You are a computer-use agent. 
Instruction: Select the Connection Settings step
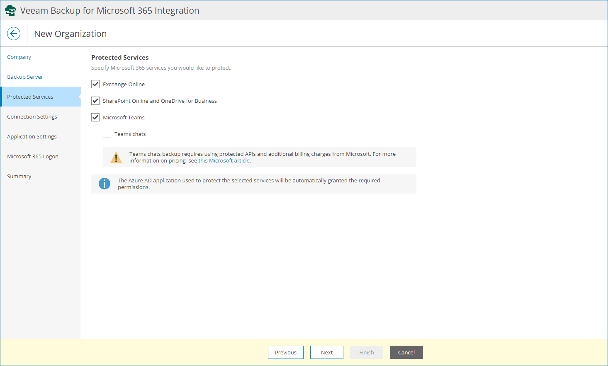click(32, 116)
